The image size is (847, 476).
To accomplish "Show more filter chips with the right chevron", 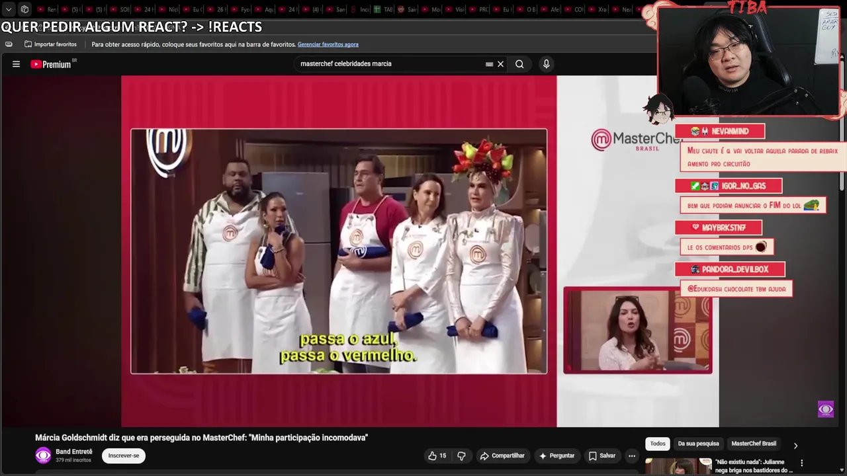I will 795,446.
